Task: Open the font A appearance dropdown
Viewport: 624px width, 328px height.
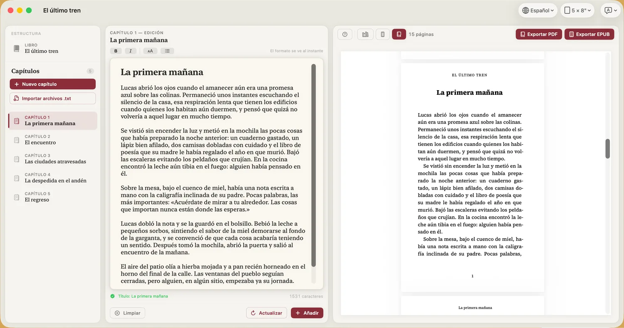Action: point(610,10)
